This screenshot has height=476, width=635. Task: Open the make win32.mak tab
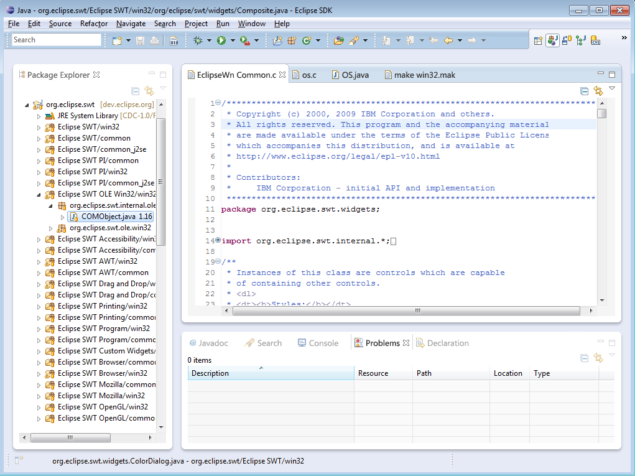coord(420,75)
